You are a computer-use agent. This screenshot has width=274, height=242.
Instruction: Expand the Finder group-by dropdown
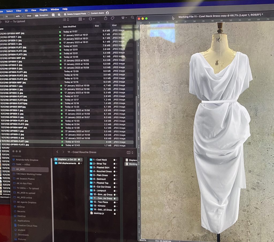[81, 19]
